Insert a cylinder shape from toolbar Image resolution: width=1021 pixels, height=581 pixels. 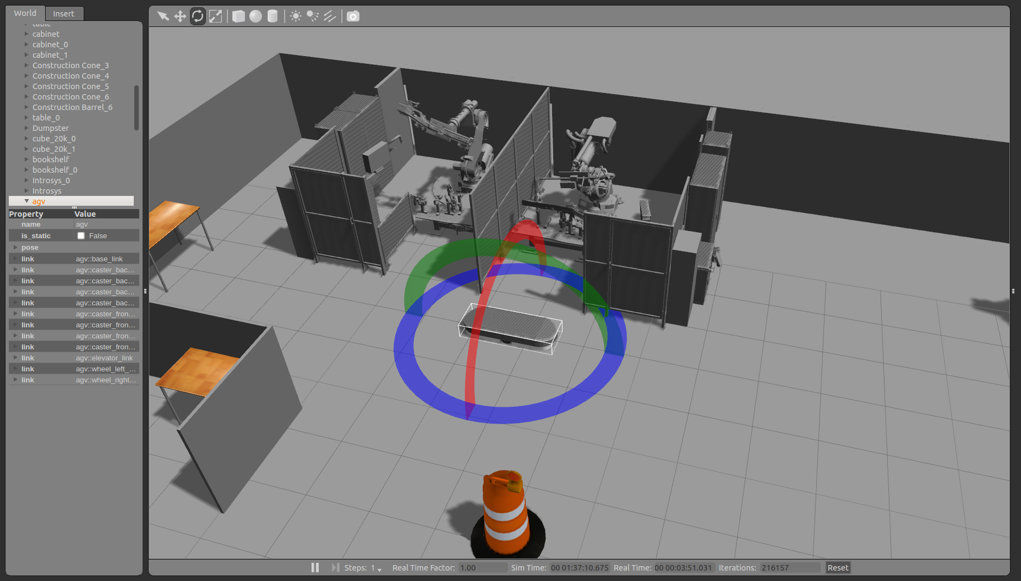tap(272, 16)
